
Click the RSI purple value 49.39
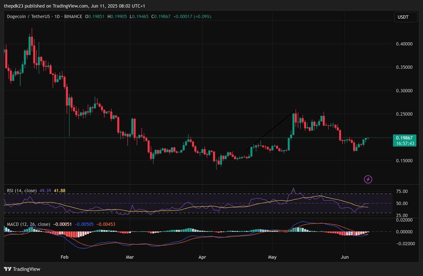45,190
